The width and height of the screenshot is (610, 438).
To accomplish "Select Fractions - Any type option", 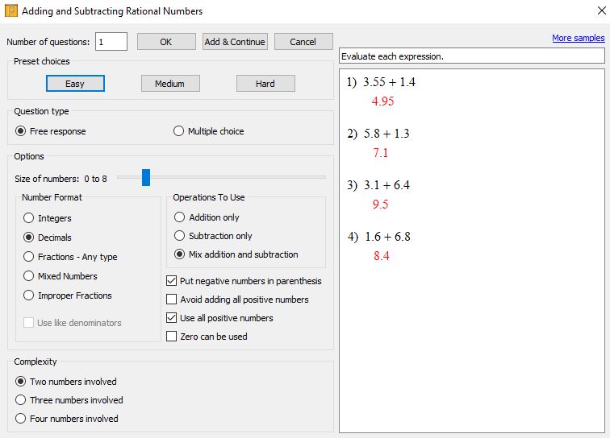I will (x=70, y=257).
